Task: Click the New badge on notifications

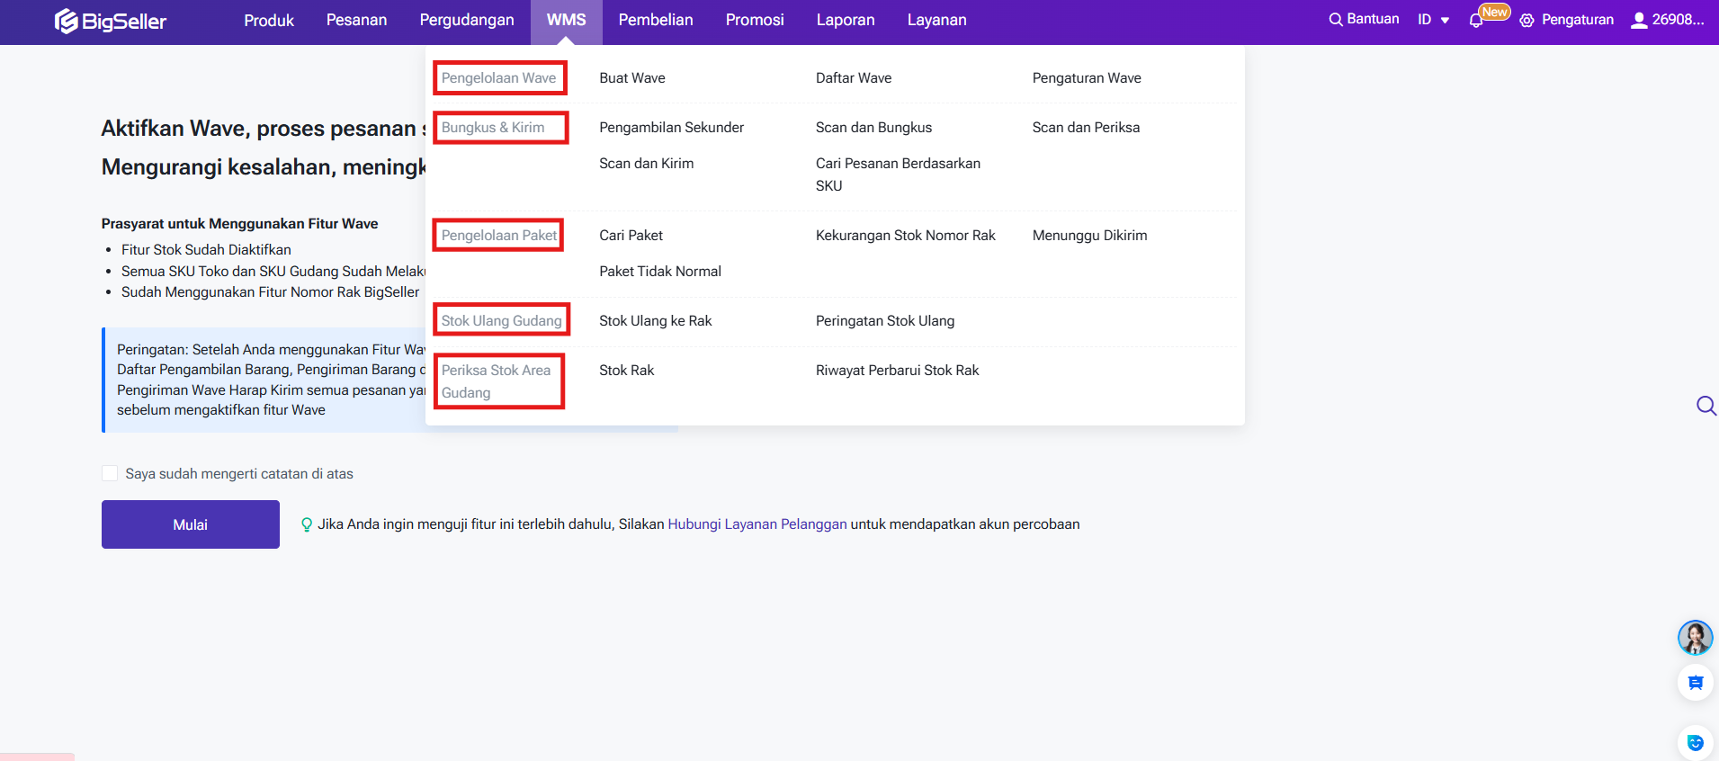Action: [1494, 12]
